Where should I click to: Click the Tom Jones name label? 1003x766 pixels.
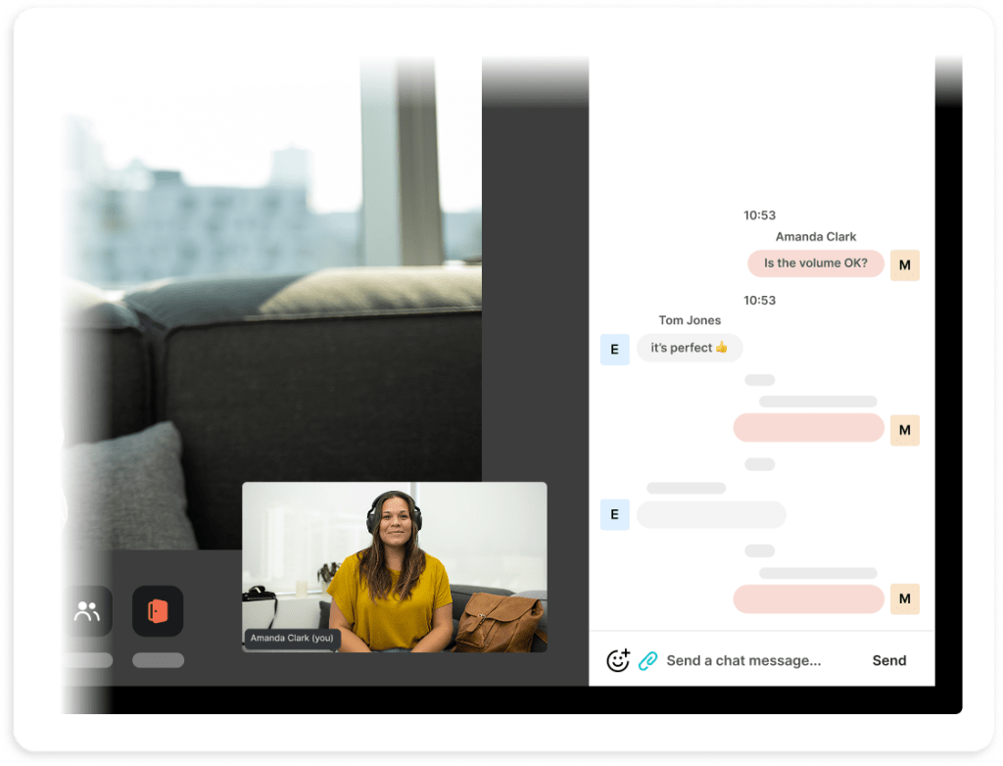click(689, 320)
